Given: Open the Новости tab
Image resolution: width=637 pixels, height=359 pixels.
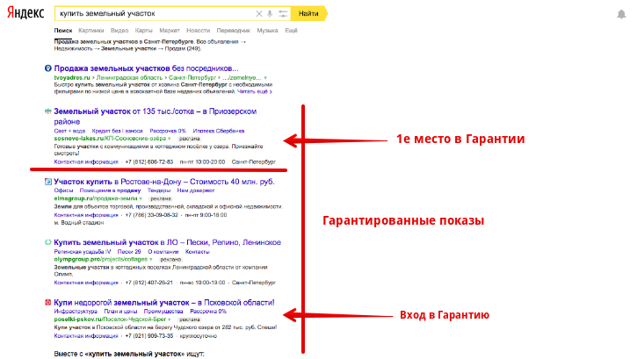Looking at the screenshot, I should [x=199, y=31].
